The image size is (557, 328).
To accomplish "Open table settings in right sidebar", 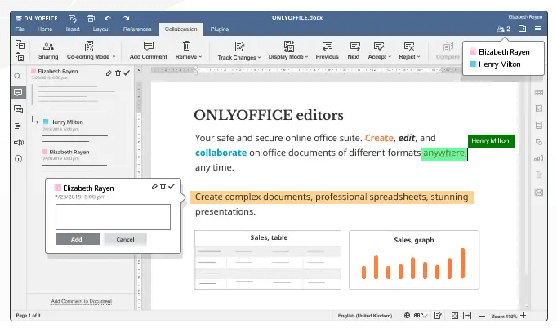I will pos(539,92).
